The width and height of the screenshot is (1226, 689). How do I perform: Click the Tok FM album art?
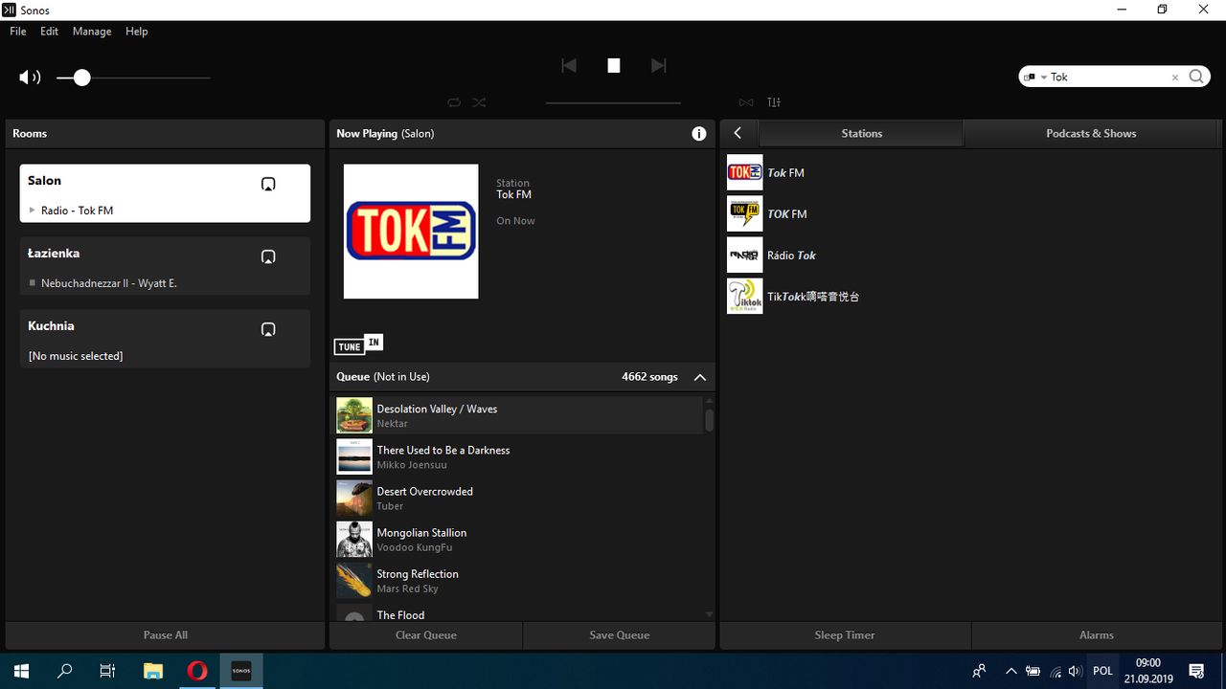pyautogui.click(x=411, y=232)
